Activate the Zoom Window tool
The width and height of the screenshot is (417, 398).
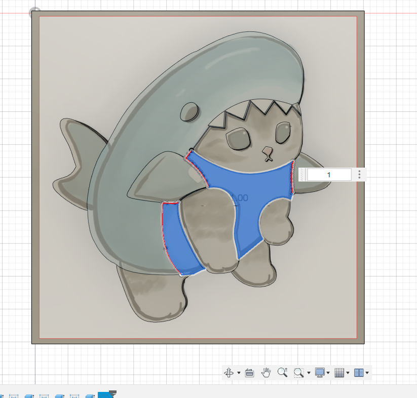pyautogui.click(x=298, y=373)
